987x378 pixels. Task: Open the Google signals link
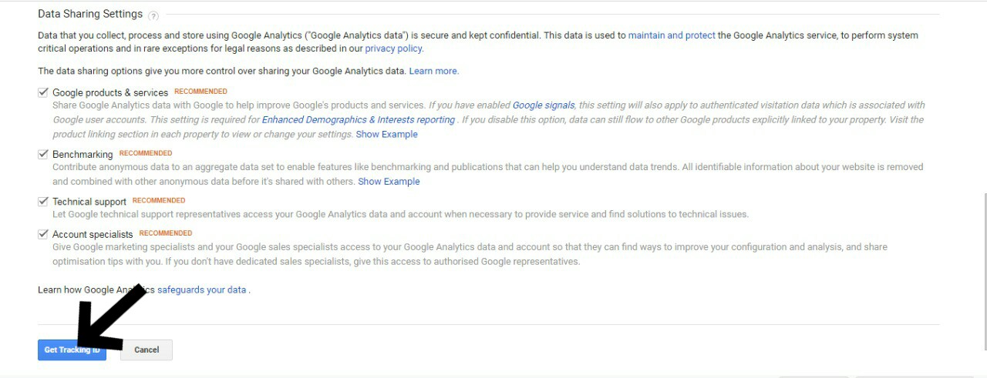click(544, 105)
